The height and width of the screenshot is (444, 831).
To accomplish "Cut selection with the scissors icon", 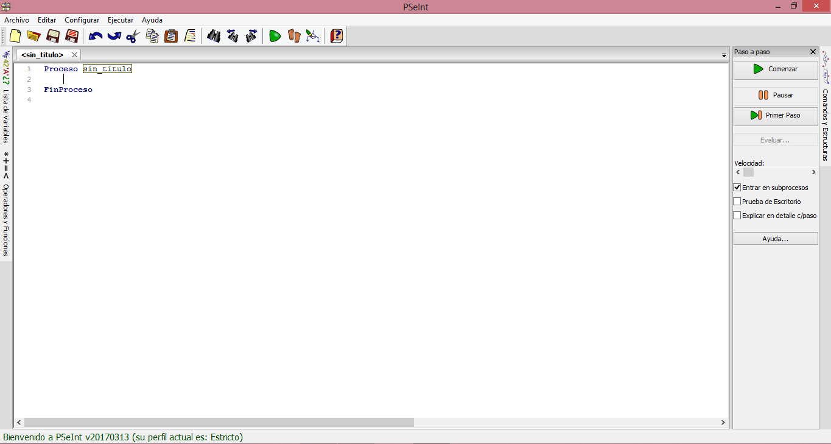I will point(133,36).
